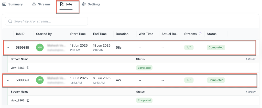Click the 1 / 1 streams badge for job 5899691

[189, 80]
